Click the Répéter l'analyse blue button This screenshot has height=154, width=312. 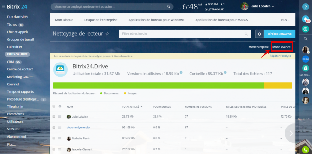[279, 34]
